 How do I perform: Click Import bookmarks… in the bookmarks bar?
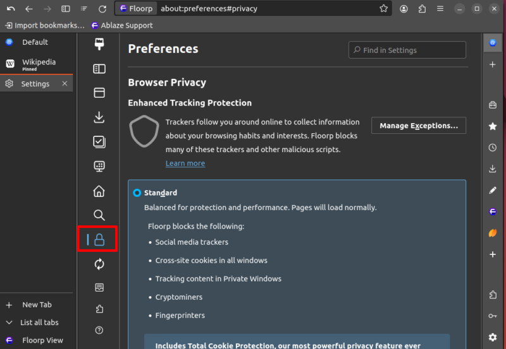pyautogui.click(x=45, y=25)
